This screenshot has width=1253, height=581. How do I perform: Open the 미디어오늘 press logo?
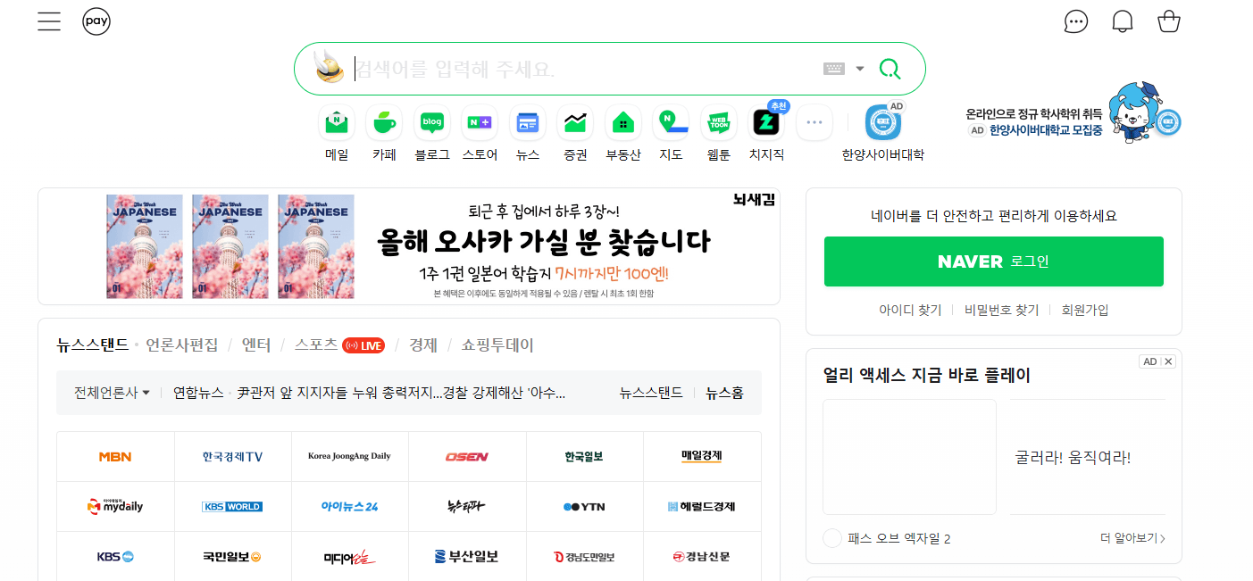349,557
